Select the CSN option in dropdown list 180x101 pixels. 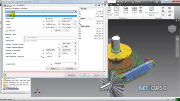coord(41,16)
